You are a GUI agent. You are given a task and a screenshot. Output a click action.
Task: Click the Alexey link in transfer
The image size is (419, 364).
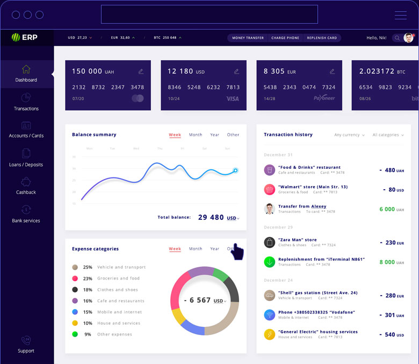[x=319, y=206]
